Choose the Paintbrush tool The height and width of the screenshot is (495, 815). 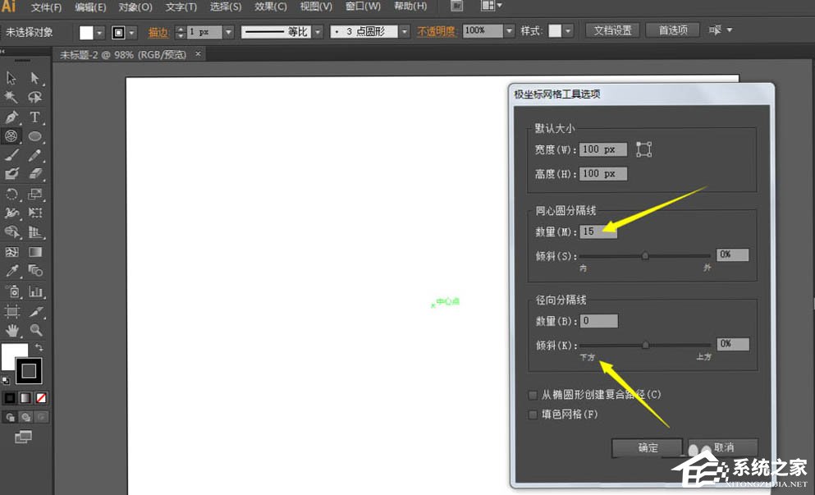click(11, 157)
